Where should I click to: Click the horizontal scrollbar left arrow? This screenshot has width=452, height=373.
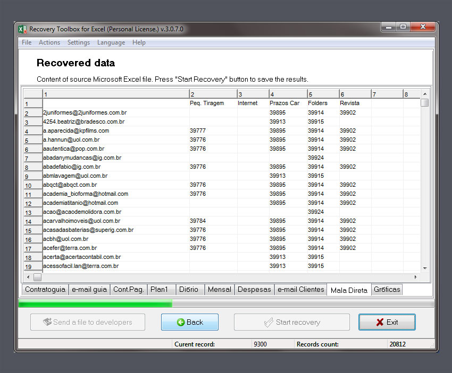pos(28,277)
